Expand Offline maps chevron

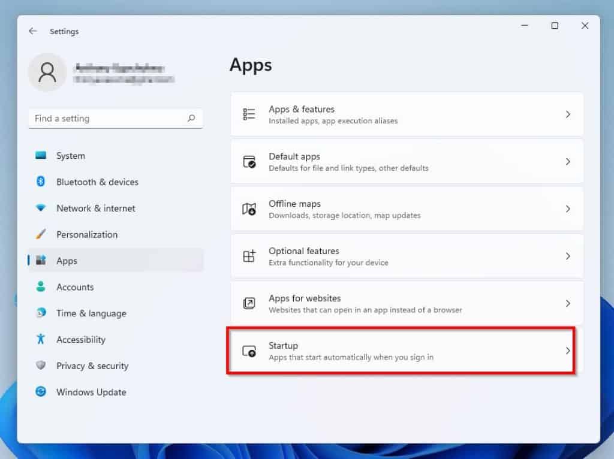(x=568, y=209)
